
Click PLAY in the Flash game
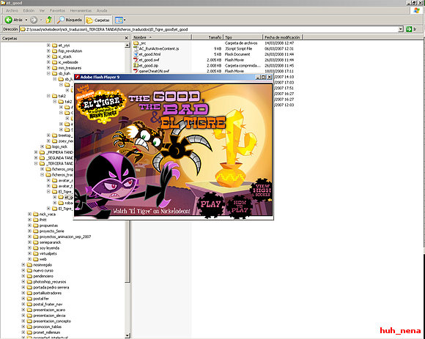(x=210, y=204)
